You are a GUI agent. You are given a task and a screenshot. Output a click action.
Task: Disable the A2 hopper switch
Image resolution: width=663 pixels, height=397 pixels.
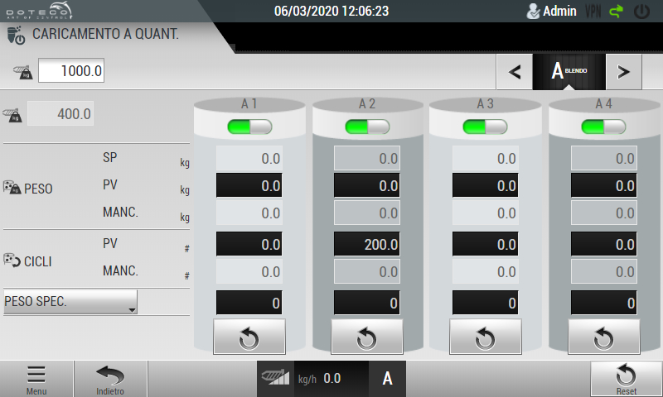point(367,127)
